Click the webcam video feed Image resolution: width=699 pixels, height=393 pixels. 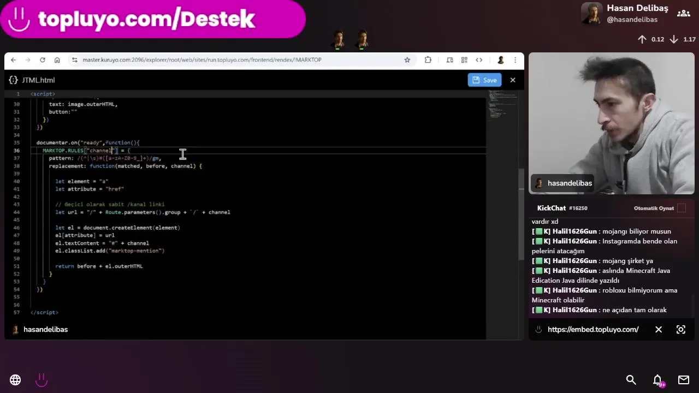[611, 123]
